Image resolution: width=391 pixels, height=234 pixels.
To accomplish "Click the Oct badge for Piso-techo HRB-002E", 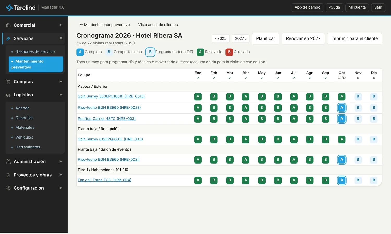I will [x=342, y=108].
